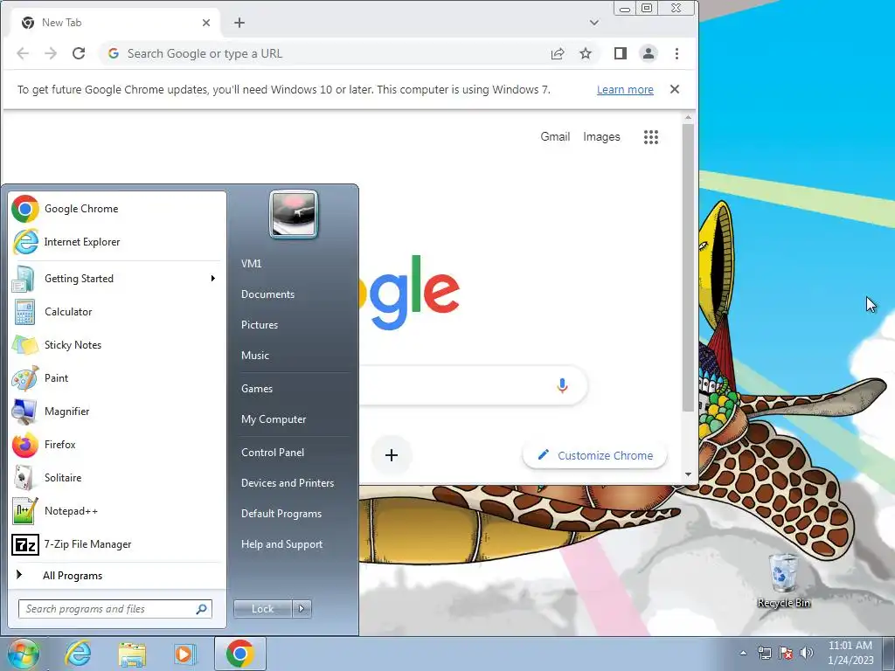Open Help and Support
Viewport: 895px width, 671px height.
(282, 544)
